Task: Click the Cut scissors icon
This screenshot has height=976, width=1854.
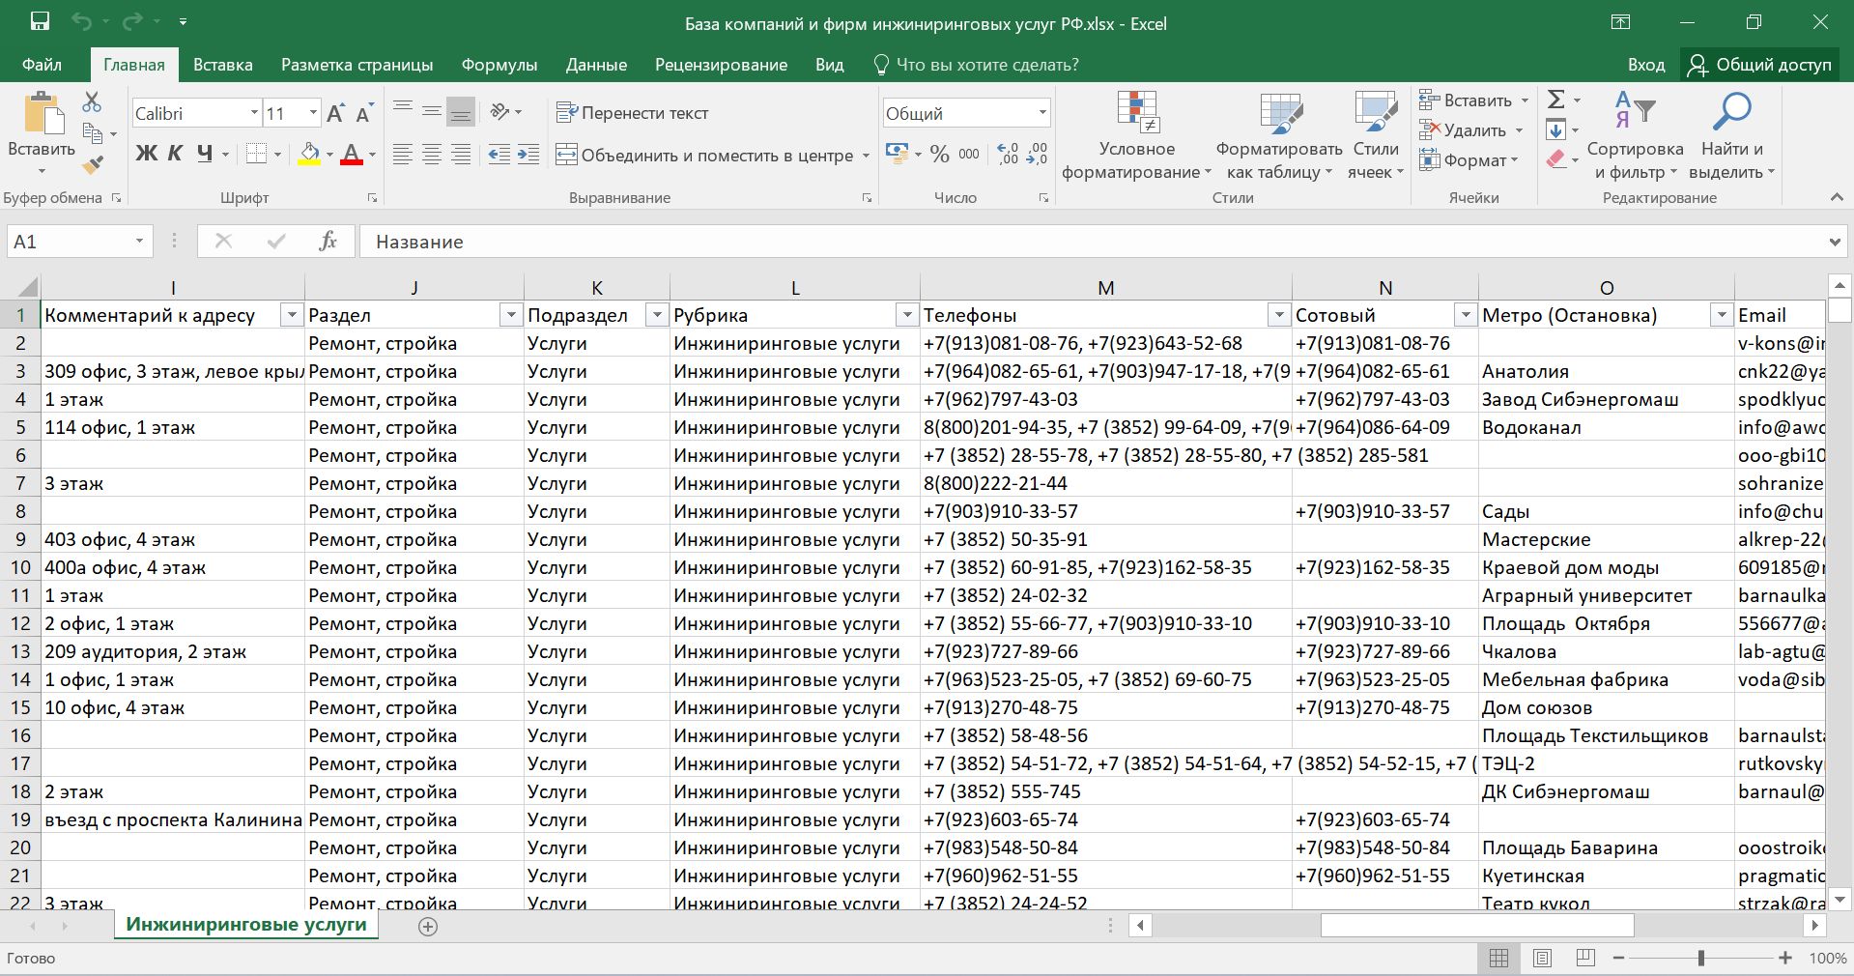Action: tap(92, 101)
